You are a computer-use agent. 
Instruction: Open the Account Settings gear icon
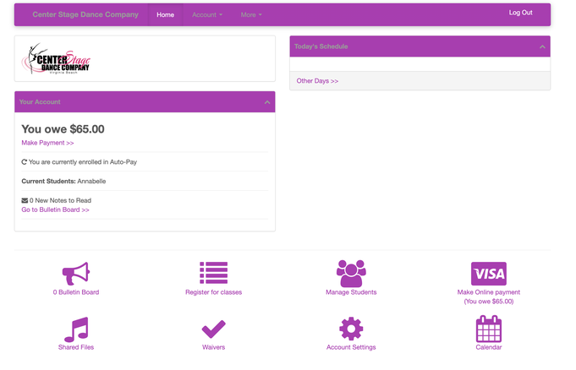(x=351, y=329)
